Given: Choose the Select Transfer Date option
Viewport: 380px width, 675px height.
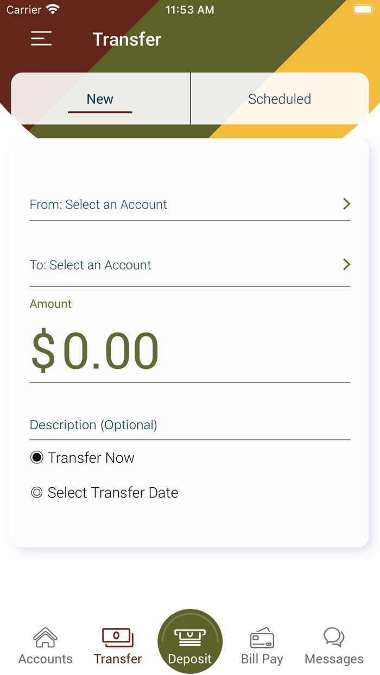Looking at the screenshot, I should coord(36,492).
